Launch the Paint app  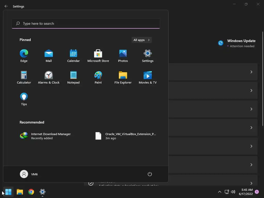pyautogui.click(x=98, y=78)
